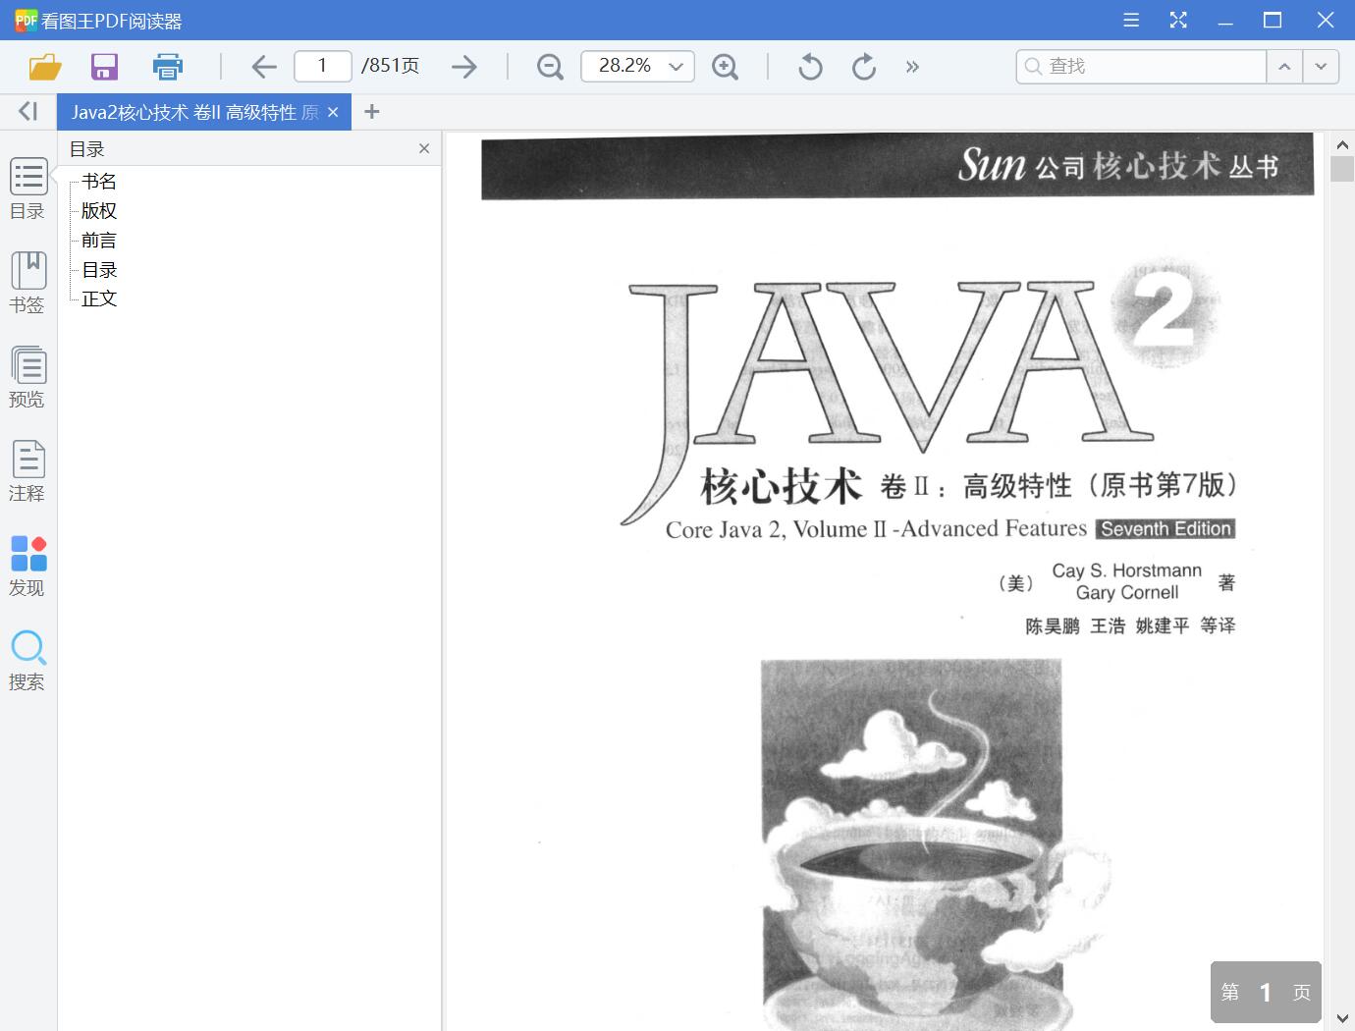This screenshot has height=1031, width=1355.
Task: Zoom in with the plus magnifier
Action: pyautogui.click(x=725, y=67)
